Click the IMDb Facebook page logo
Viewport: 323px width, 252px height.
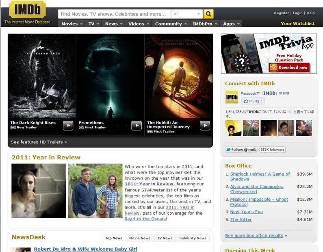232,97
